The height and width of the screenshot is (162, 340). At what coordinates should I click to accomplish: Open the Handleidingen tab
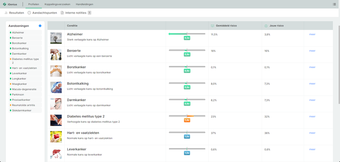pos(85,4)
